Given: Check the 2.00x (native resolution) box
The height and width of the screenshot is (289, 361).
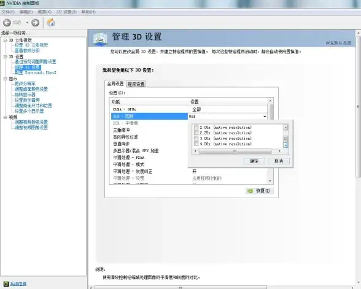Looking at the screenshot, I should tap(196, 127).
